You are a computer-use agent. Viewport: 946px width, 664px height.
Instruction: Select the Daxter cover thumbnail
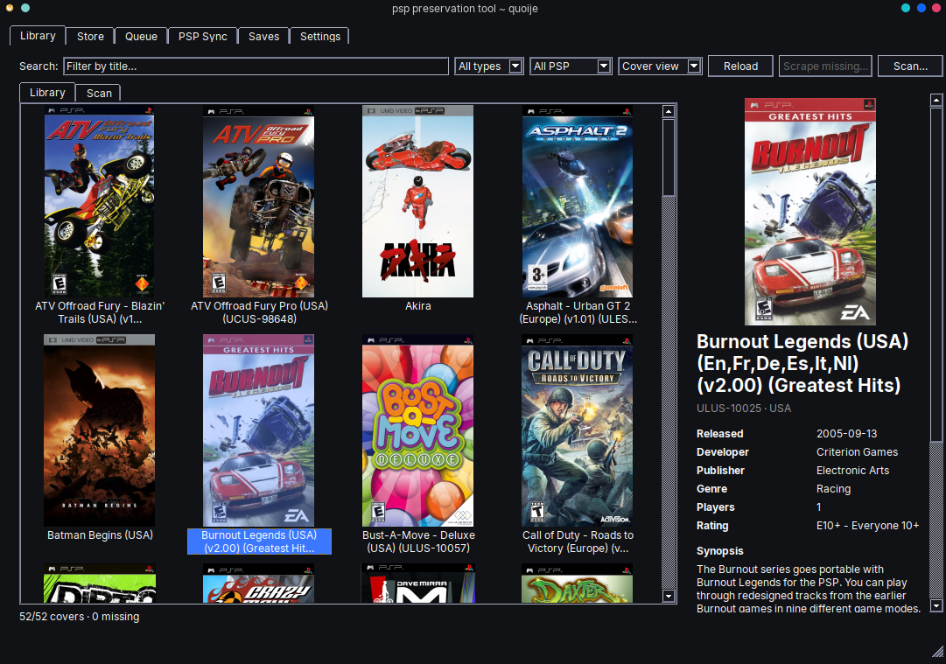[x=578, y=584]
